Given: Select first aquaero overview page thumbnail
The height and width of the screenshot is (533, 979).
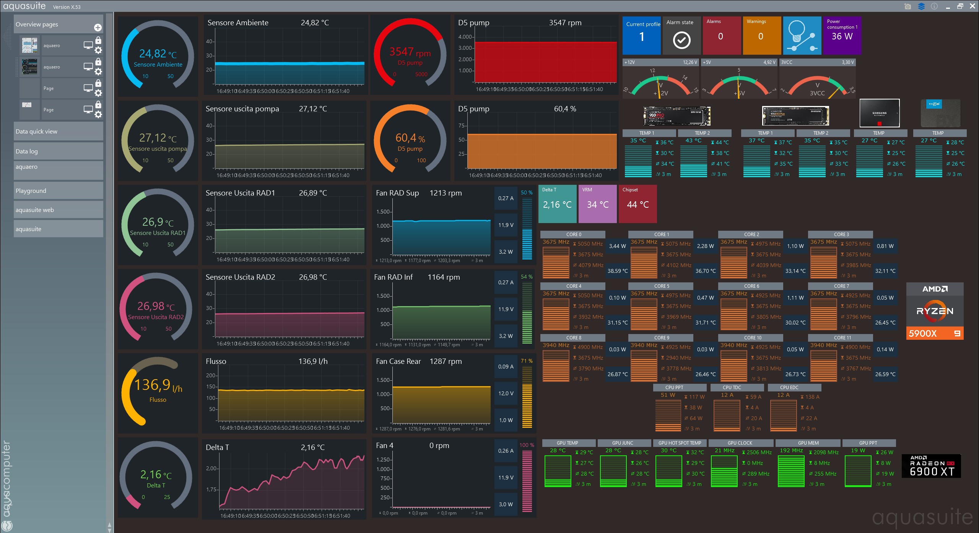Looking at the screenshot, I should [30, 46].
